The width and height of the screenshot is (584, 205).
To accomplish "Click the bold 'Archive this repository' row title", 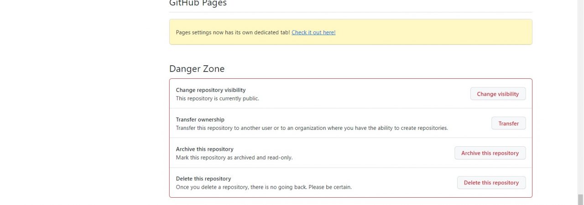I will (204, 149).
